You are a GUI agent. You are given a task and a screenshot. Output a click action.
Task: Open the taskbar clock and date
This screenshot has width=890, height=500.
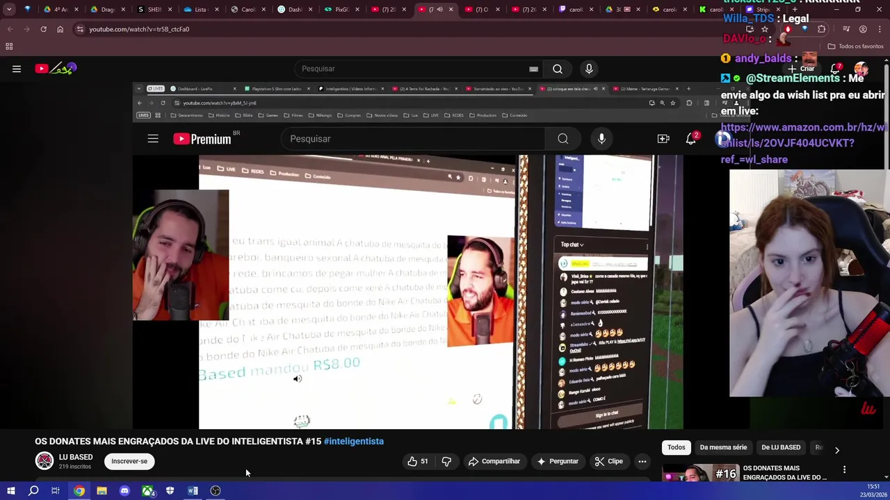tap(874, 490)
